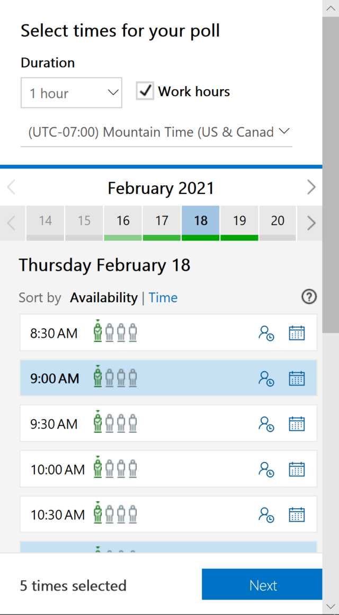Go to next month after February 2021
Screen dimensions: 339x615
[311, 187]
